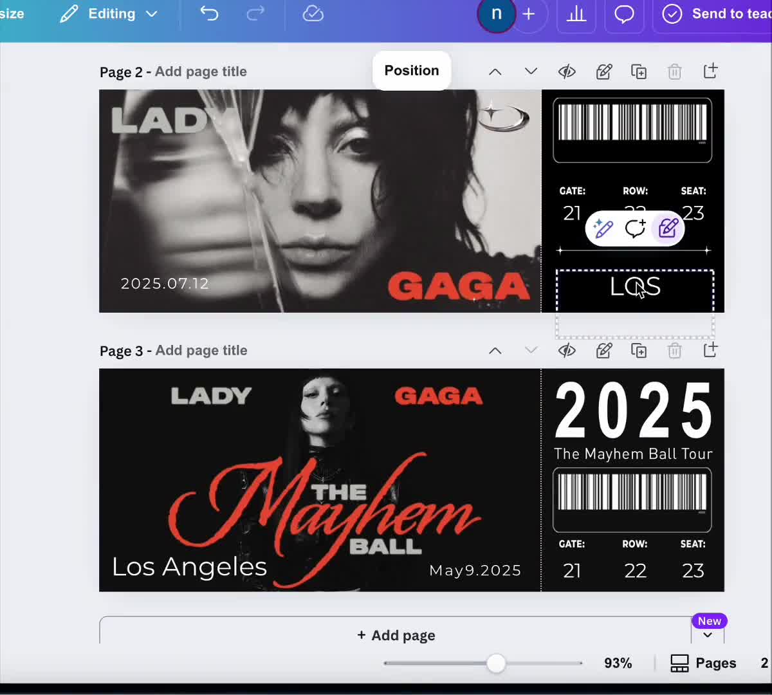Open the Editing mode dropdown
This screenshot has height=695, width=772.
click(x=109, y=14)
